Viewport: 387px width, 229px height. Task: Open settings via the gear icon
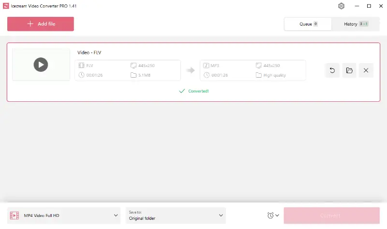(342, 6)
